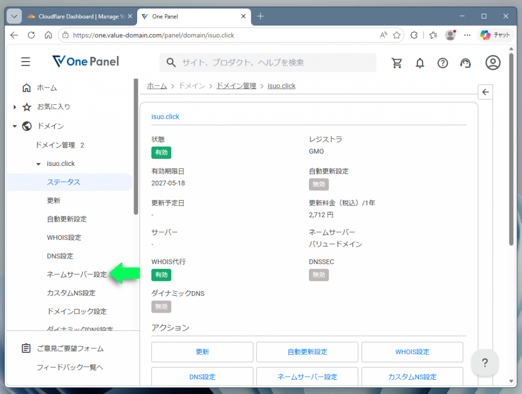This screenshot has width=522, height=394.
Task: Open the shopping cart icon
Action: point(397,63)
